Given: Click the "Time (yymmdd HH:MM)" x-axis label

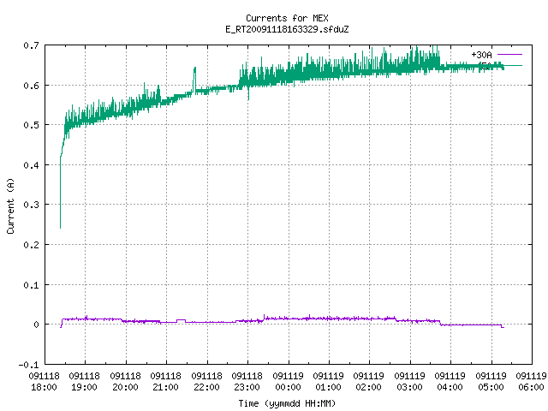Looking at the screenshot, I should tap(287, 403).
